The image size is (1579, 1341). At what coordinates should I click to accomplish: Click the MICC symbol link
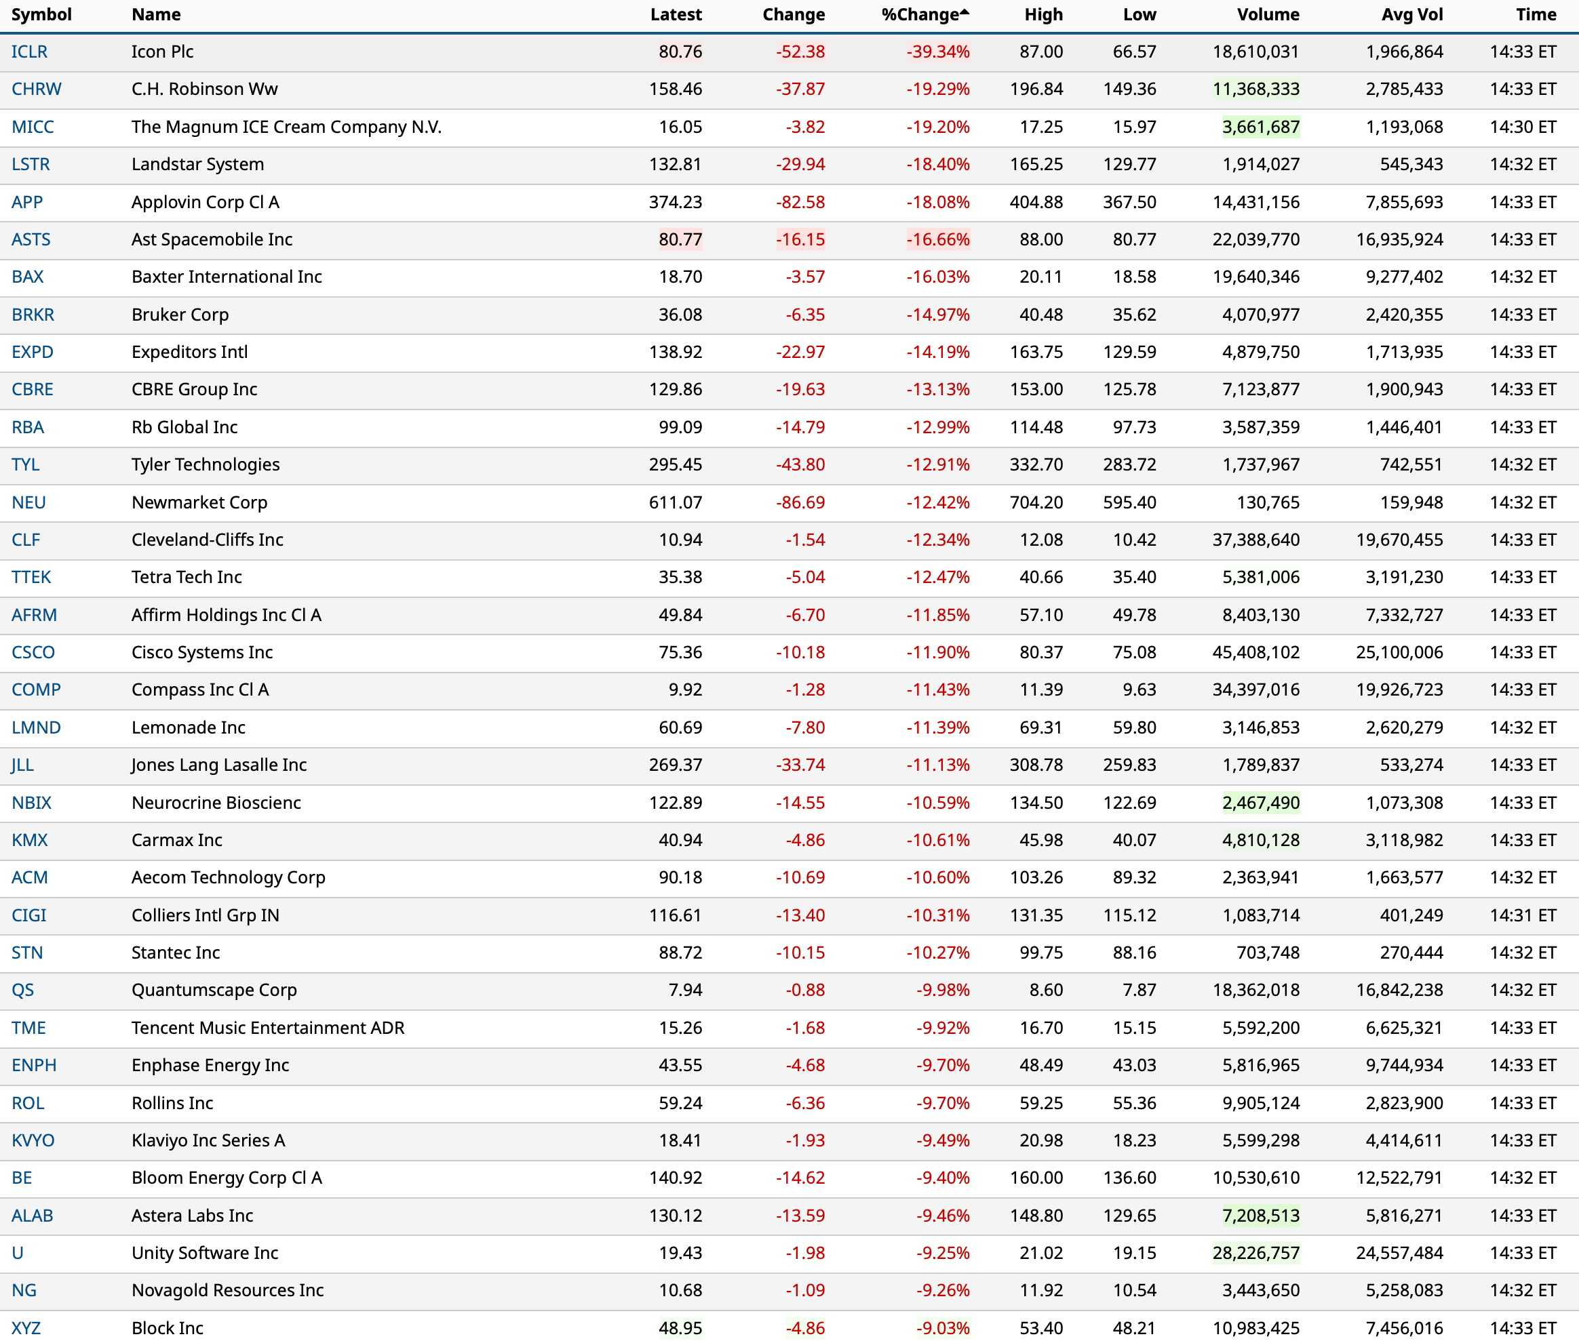[x=32, y=127]
